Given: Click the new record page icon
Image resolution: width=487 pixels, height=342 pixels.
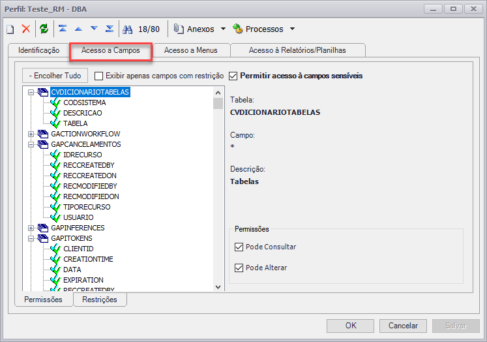Looking at the screenshot, I should click(x=10, y=29).
